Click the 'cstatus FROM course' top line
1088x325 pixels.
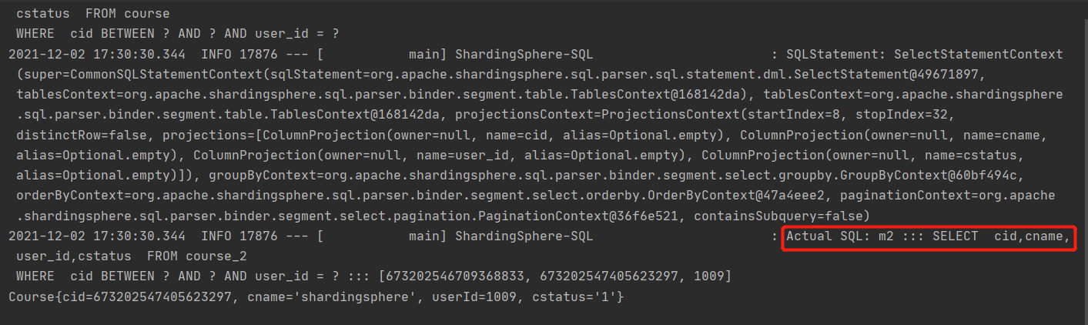[x=93, y=15]
